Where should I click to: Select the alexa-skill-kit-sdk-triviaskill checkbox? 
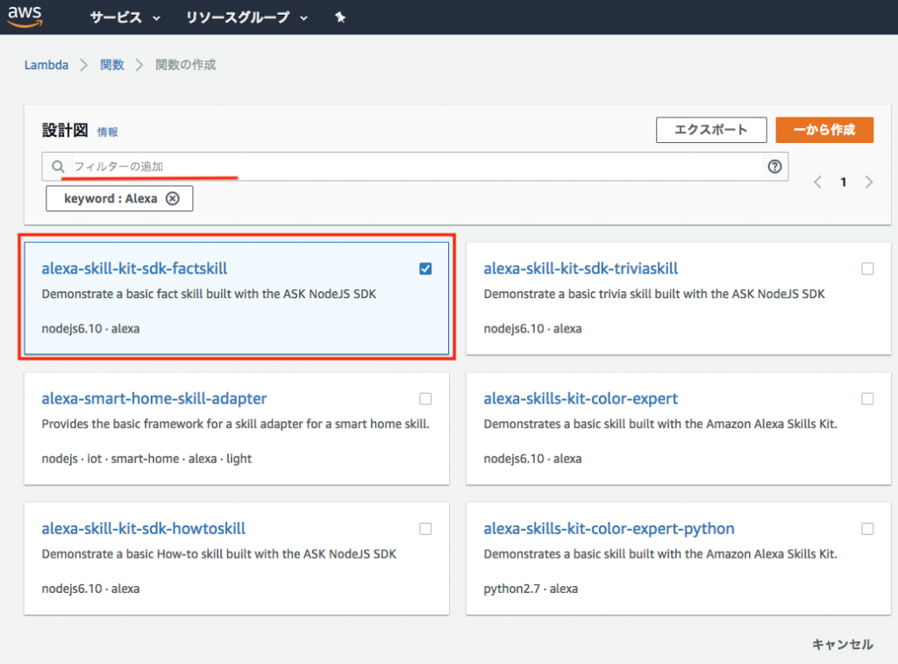click(x=867, y=268)
